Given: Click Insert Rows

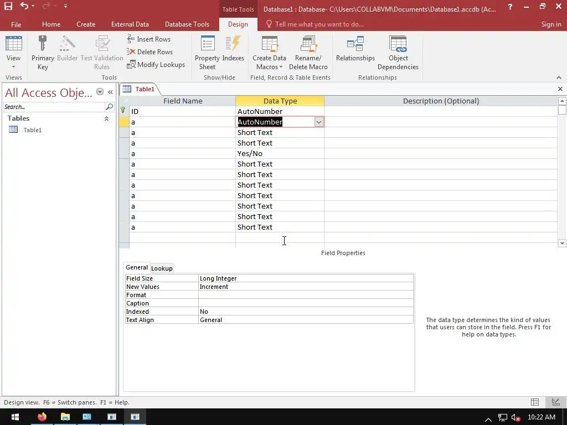Looking at the screenshot, I should coord(148,39).
